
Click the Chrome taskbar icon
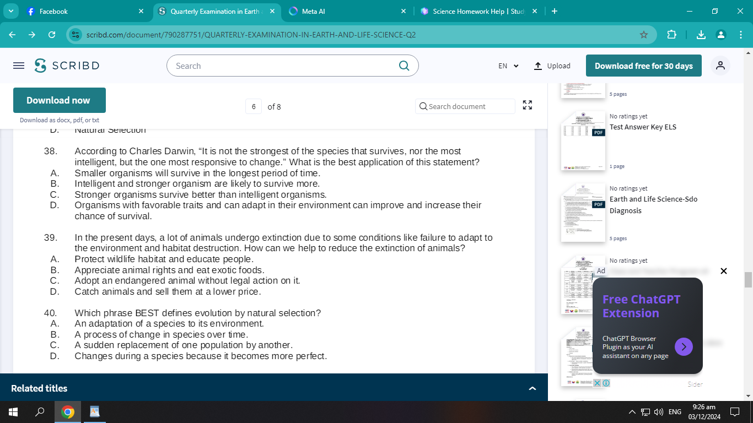(68, 412)
